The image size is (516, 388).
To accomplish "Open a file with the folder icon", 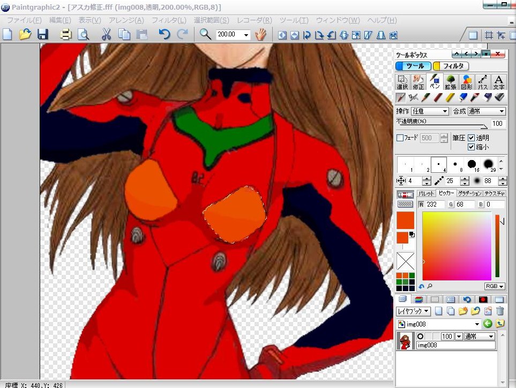I will pyautogui.click(x=25, y=34).
